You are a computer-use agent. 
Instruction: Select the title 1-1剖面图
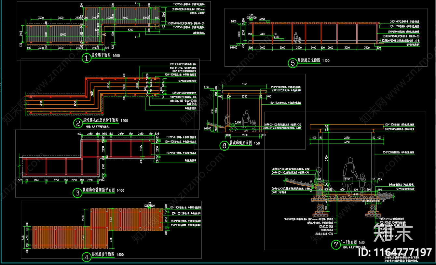point(348,242)
